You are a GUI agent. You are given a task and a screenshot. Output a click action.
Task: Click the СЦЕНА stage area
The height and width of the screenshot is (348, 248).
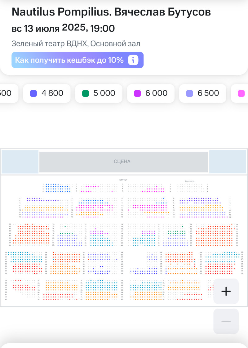[123, 162]
